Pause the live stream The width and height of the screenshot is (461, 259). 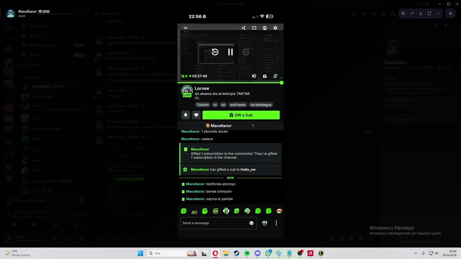pos(230,52)
